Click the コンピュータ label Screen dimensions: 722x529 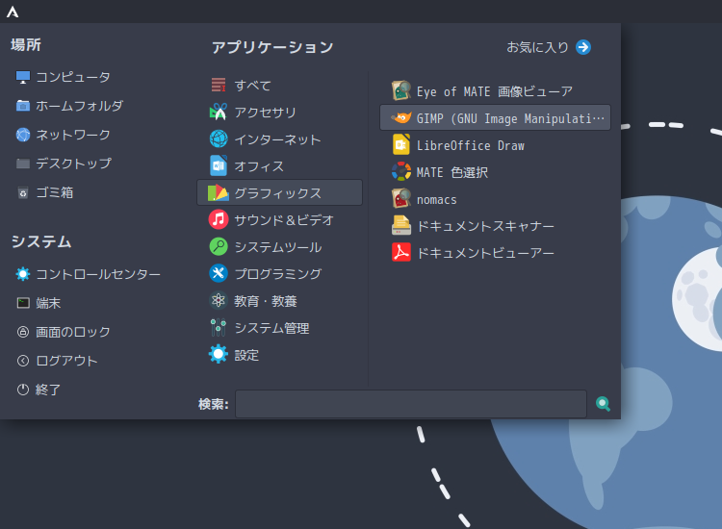(x=73, y=77)
